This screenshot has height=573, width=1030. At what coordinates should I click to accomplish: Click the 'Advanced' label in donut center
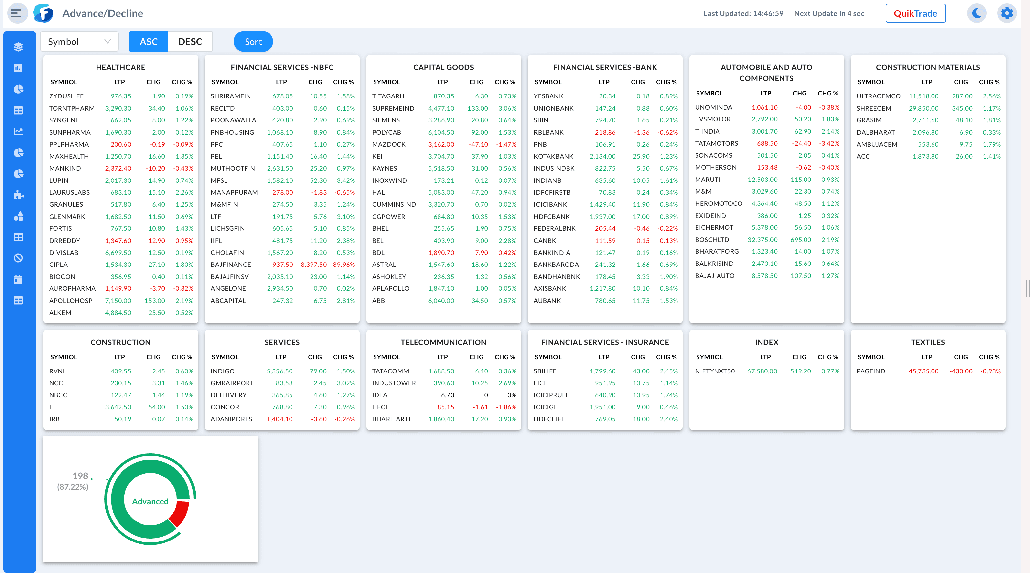pos(150,501)
